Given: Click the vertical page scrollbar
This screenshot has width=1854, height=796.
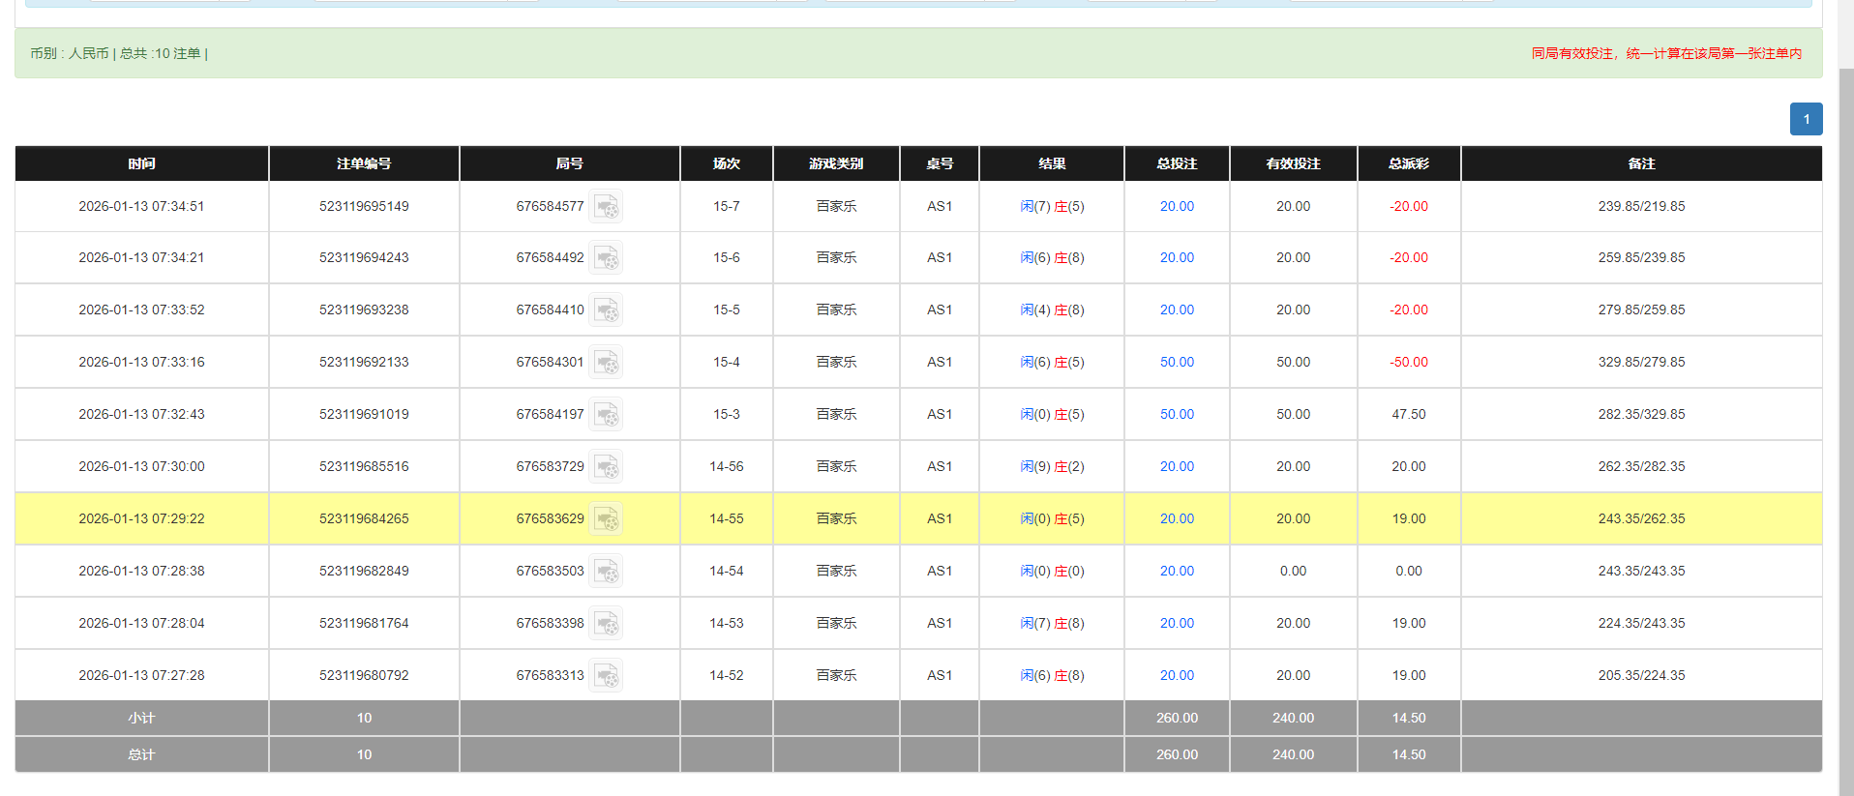Looking at the screenshot, I should (1845, 387).
